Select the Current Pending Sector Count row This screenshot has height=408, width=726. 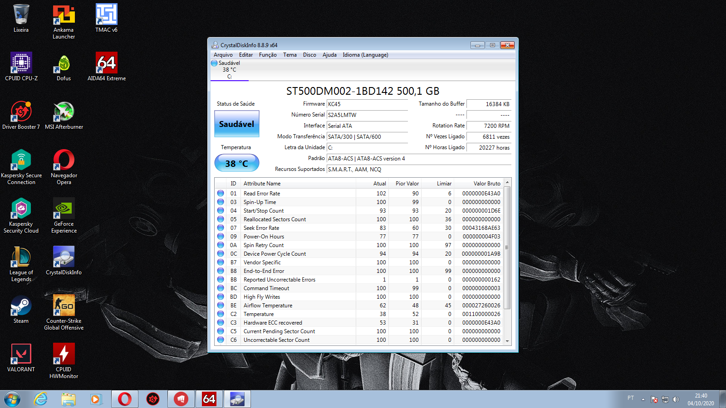point(359,331)
